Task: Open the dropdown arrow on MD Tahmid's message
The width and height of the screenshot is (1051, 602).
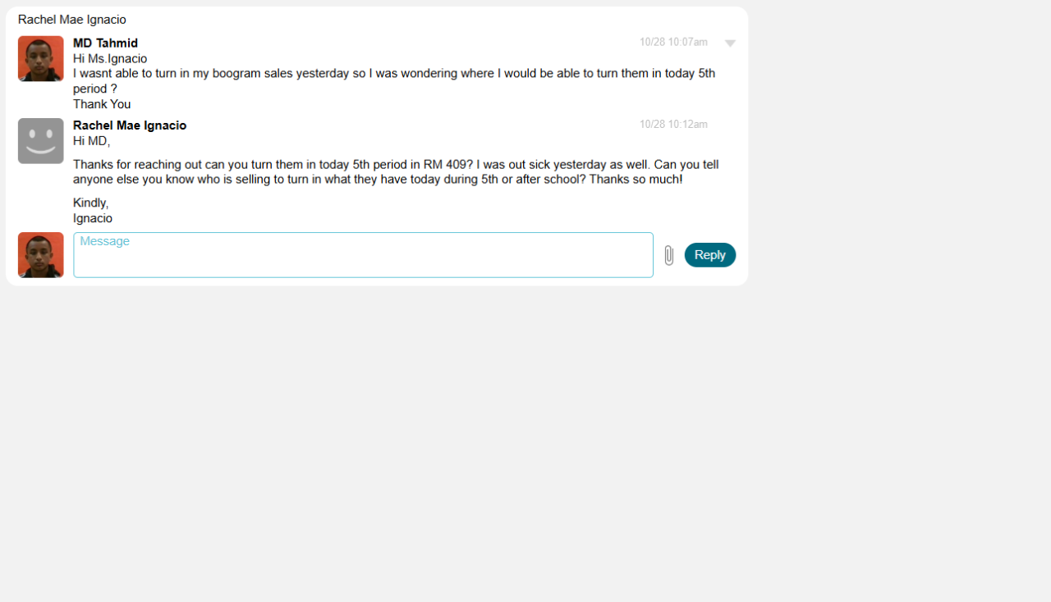Action: coord(730,43)
